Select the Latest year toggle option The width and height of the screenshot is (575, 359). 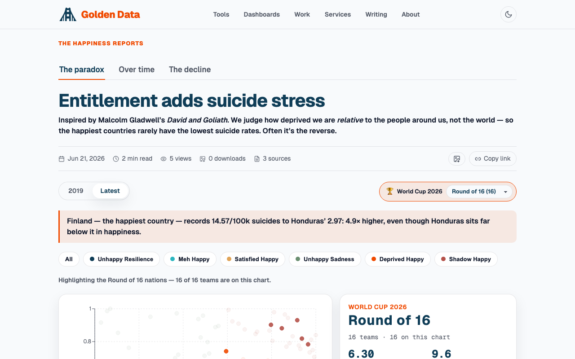click(110, 191)
